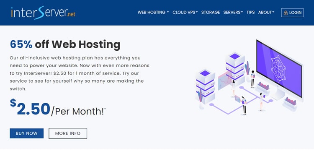
Task: Open the Web Hosting menu
Action: click(x=153, y=12)
